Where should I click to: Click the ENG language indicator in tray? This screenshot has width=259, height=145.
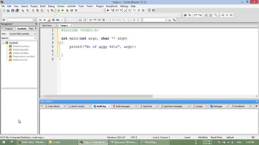coord(239,142)
